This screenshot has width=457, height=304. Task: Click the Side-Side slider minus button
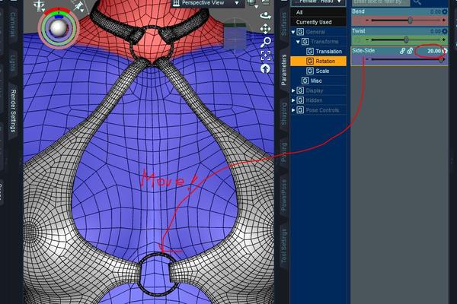367,59
